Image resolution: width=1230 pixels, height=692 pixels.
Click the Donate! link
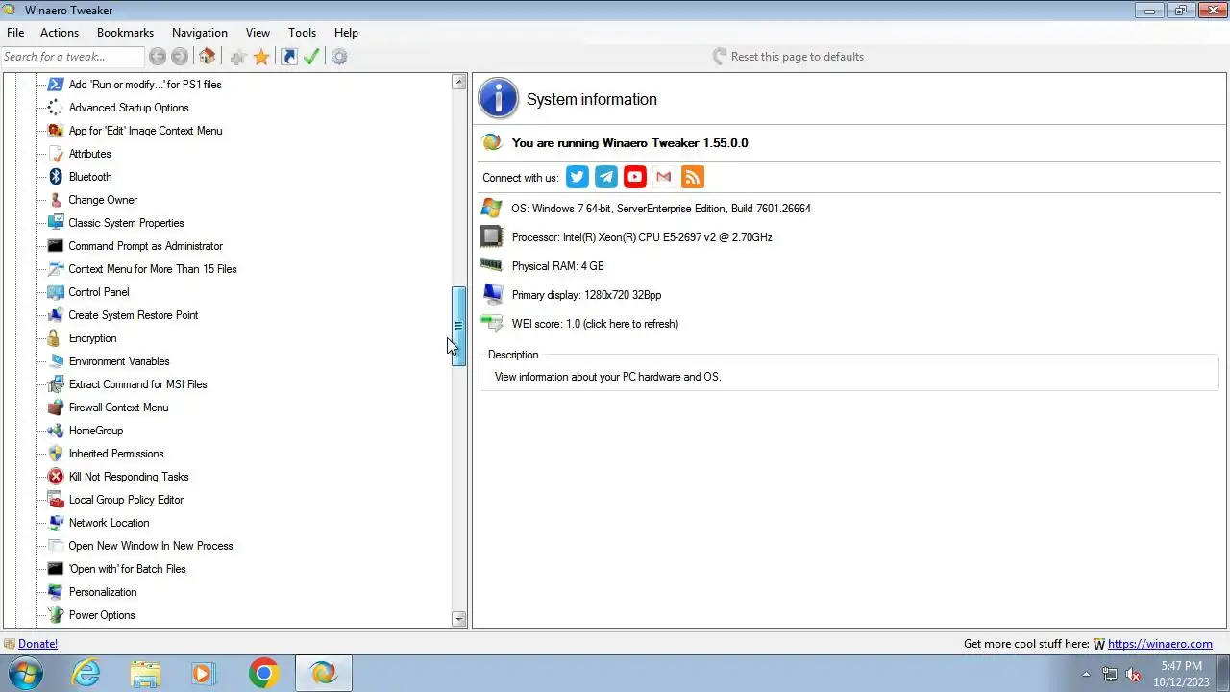(37, 644)
